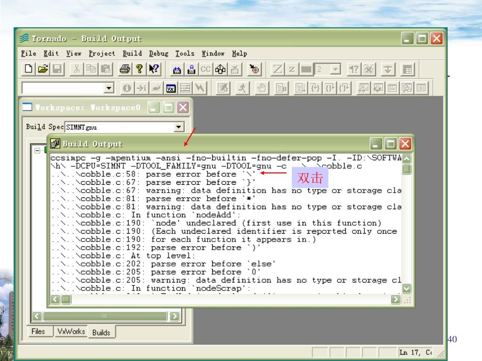Click the New file toolbar icon
482x361 pixels.
tap(28, 69)
